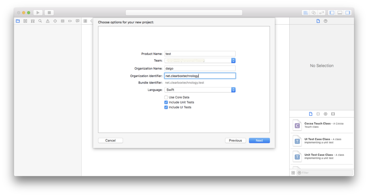
Task: Uncheck Include UI Tests
Action: [166, 107]
